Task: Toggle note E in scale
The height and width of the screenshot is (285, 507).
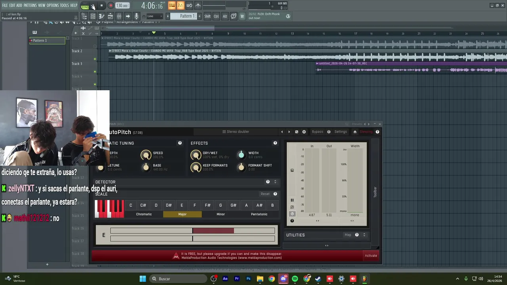Action: (x=182, y=205)
